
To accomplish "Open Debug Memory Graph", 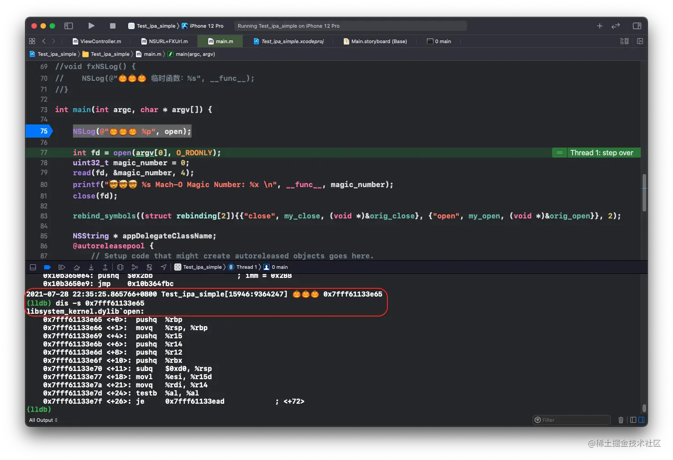I will coord(135,267).
